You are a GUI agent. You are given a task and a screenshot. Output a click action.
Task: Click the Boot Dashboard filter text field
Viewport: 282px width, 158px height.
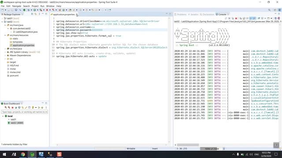(x=25, y=112)
